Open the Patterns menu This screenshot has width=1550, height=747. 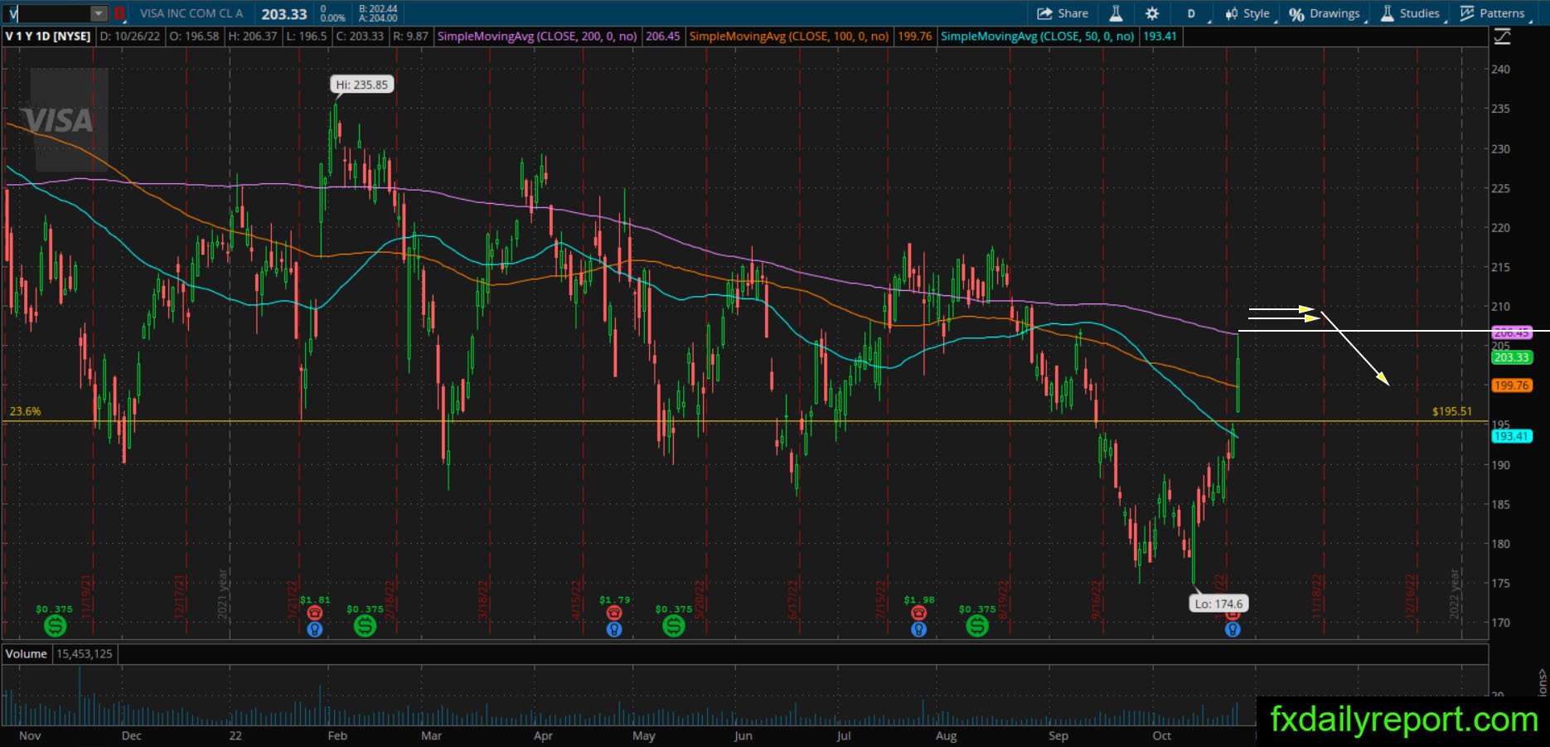1492,13
